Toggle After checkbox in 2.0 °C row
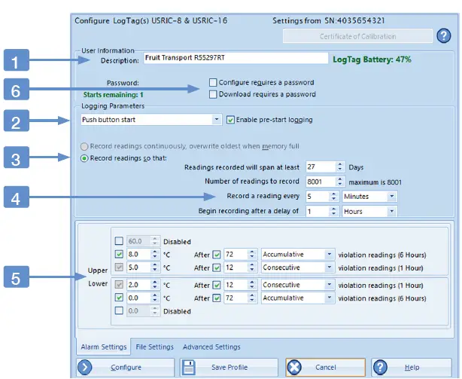This screenshot has width=462, height=379. (217, 285)
